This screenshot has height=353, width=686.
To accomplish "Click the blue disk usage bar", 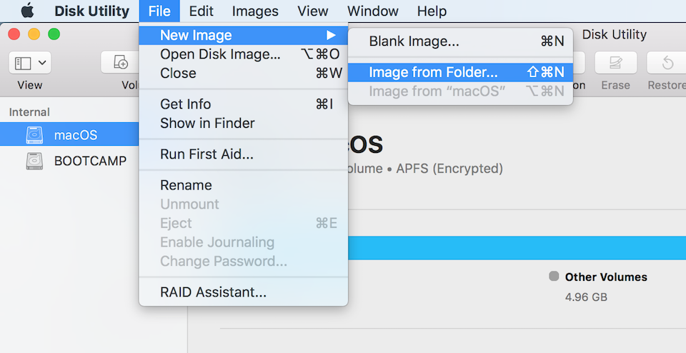I will [x=517, y=248].
